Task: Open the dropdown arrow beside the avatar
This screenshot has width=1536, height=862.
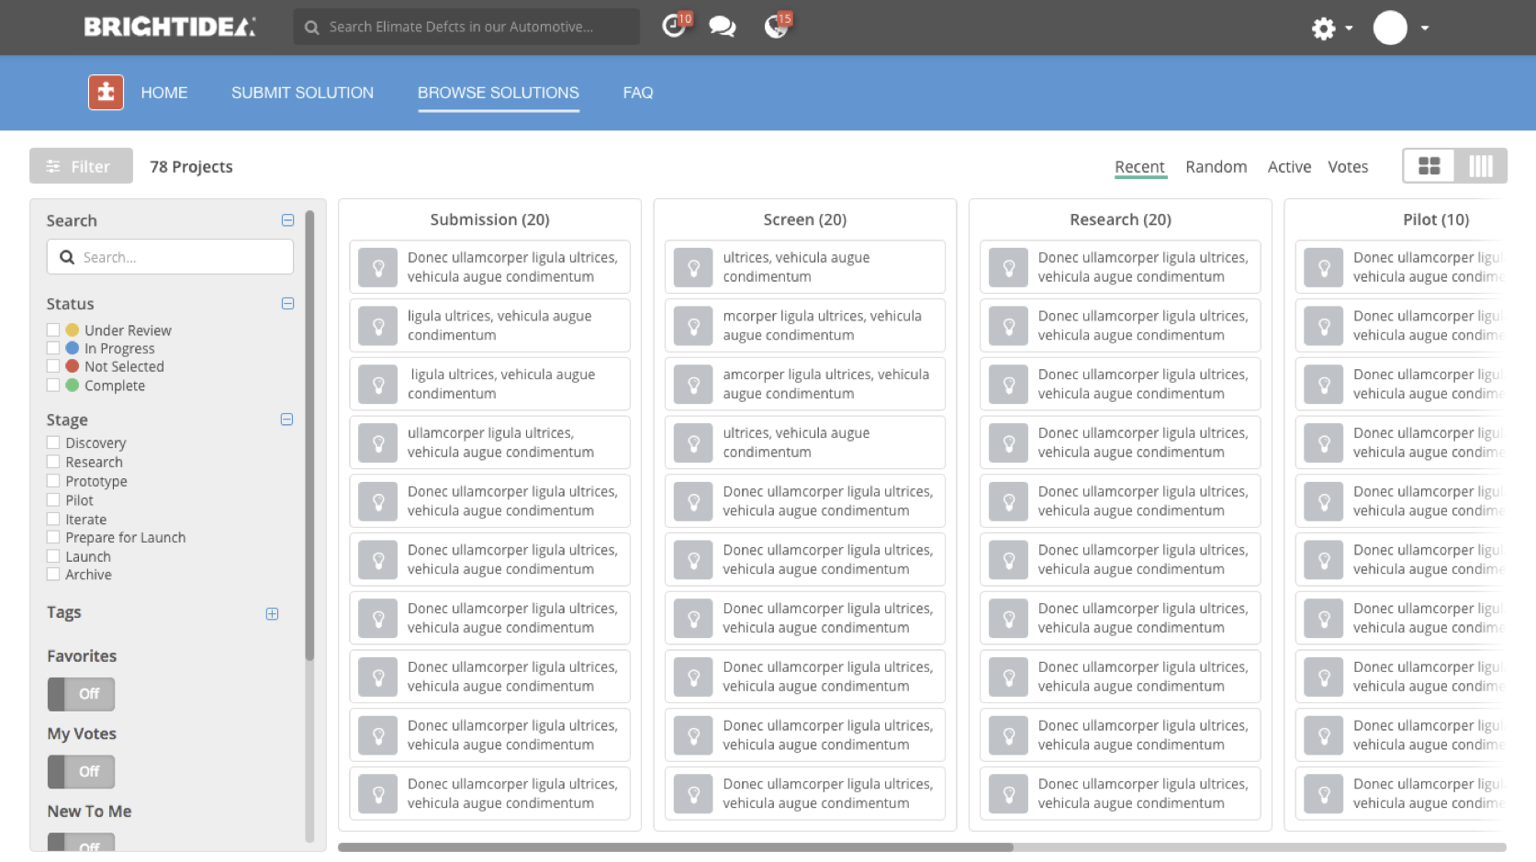Action: (x=1425, y=28)
